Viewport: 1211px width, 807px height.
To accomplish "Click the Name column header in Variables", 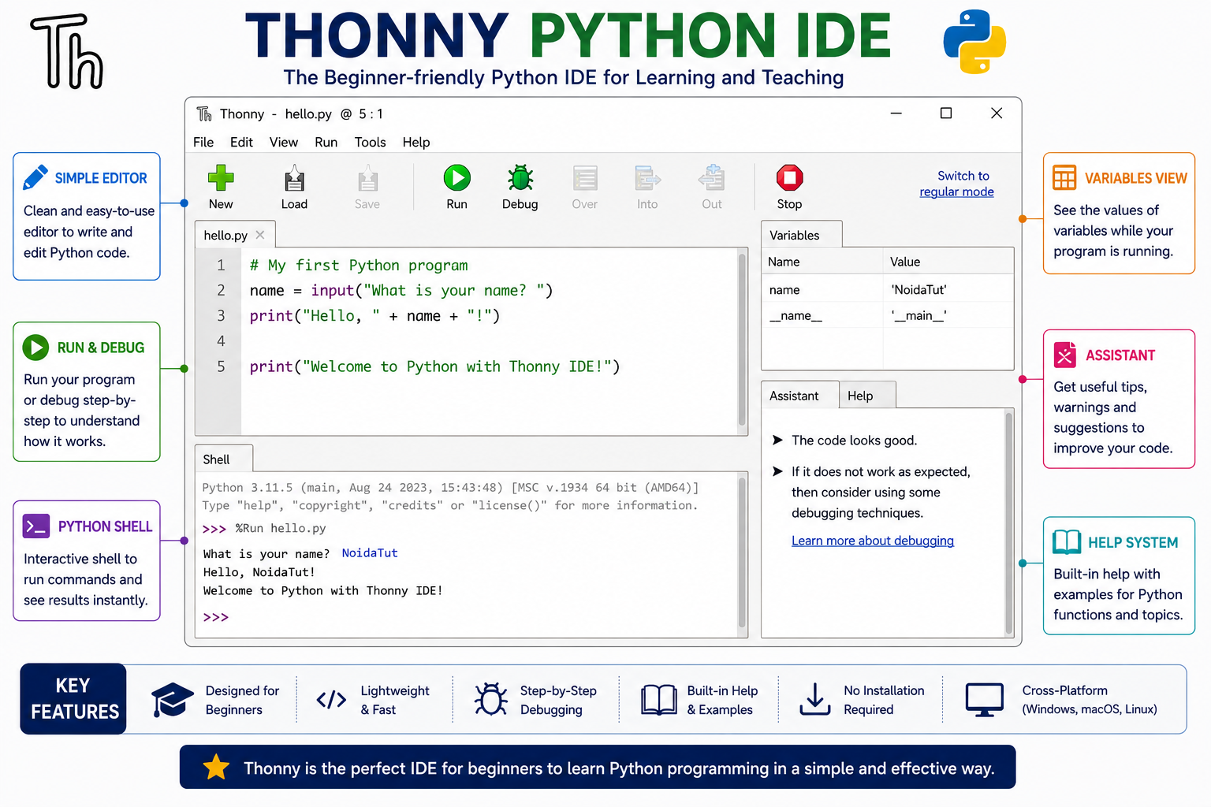I will point(822,262).
